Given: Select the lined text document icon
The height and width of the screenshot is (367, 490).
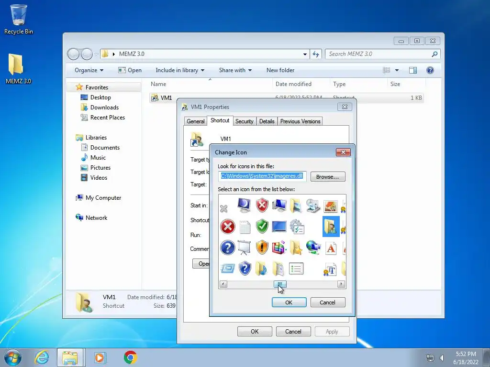Looking at the screenshot, I should click(245, 227).
